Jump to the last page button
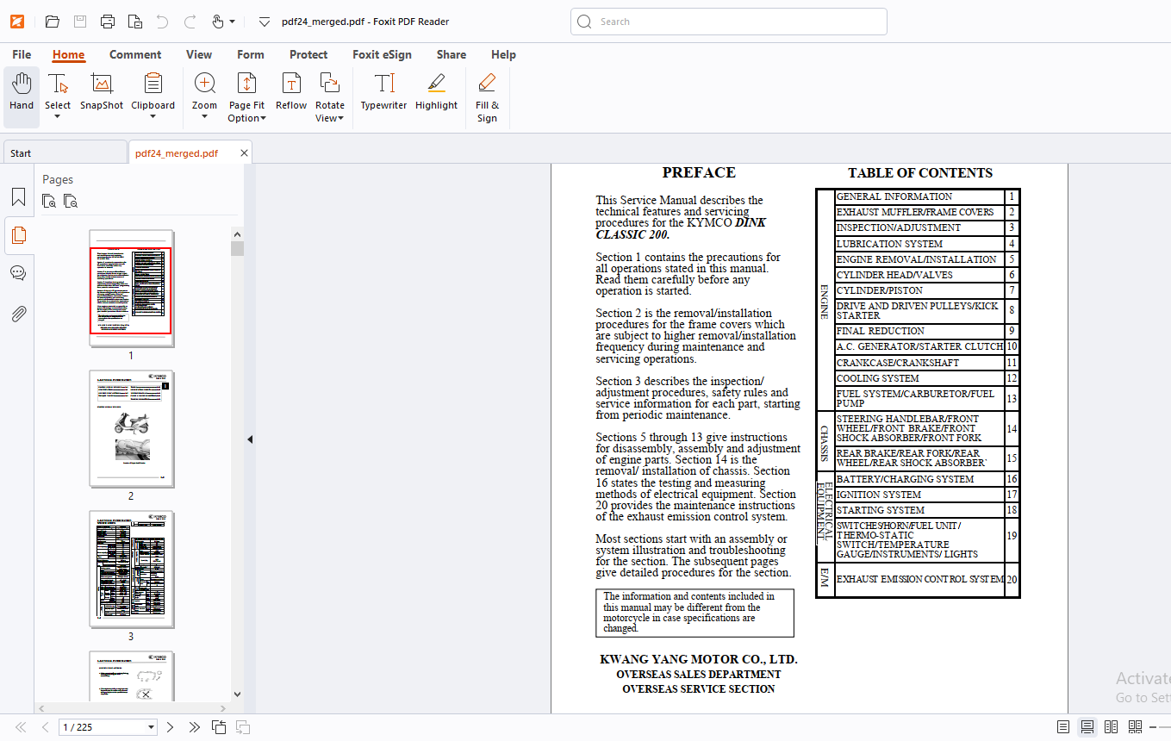Image resolution: width=1171 pixels, height=741 pixels. 194,727
